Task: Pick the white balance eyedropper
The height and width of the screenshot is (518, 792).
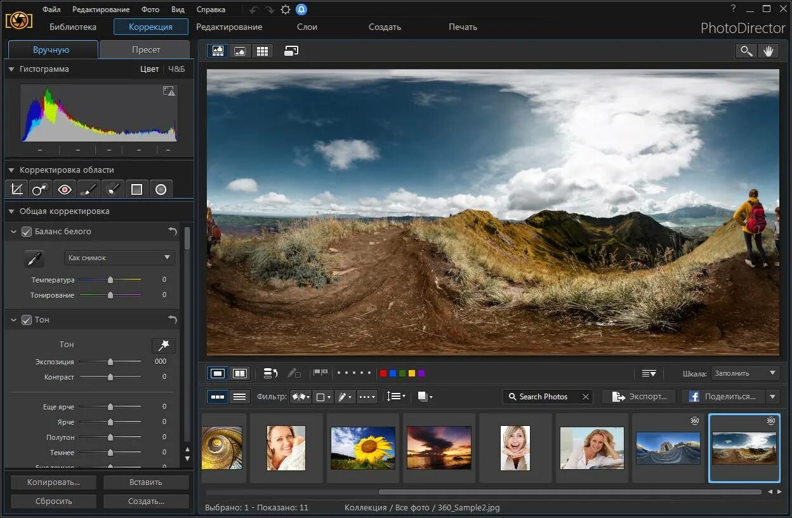Action: (34, 258)
